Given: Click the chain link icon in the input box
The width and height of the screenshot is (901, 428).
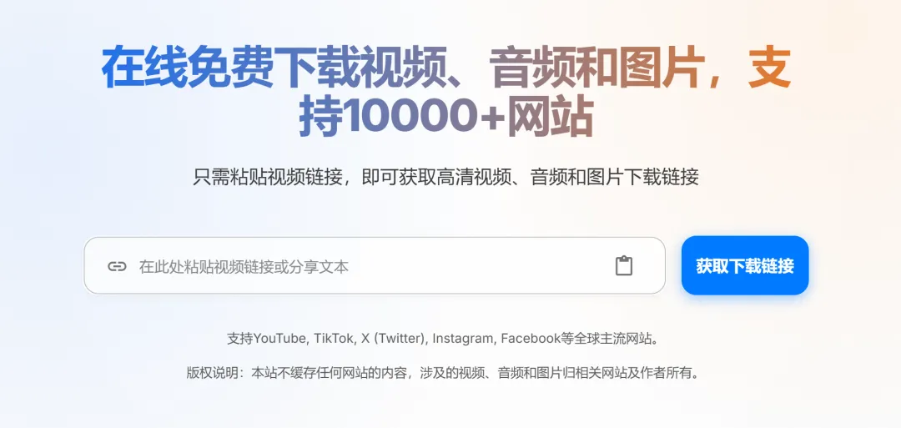Looking at the screenshot, I should tap(117, 266).
